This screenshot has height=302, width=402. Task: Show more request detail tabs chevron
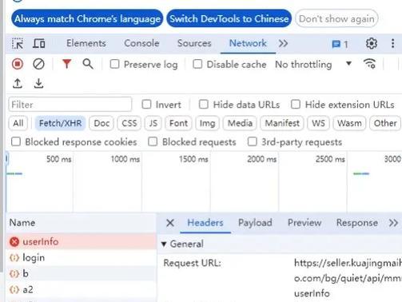(393, 223)
